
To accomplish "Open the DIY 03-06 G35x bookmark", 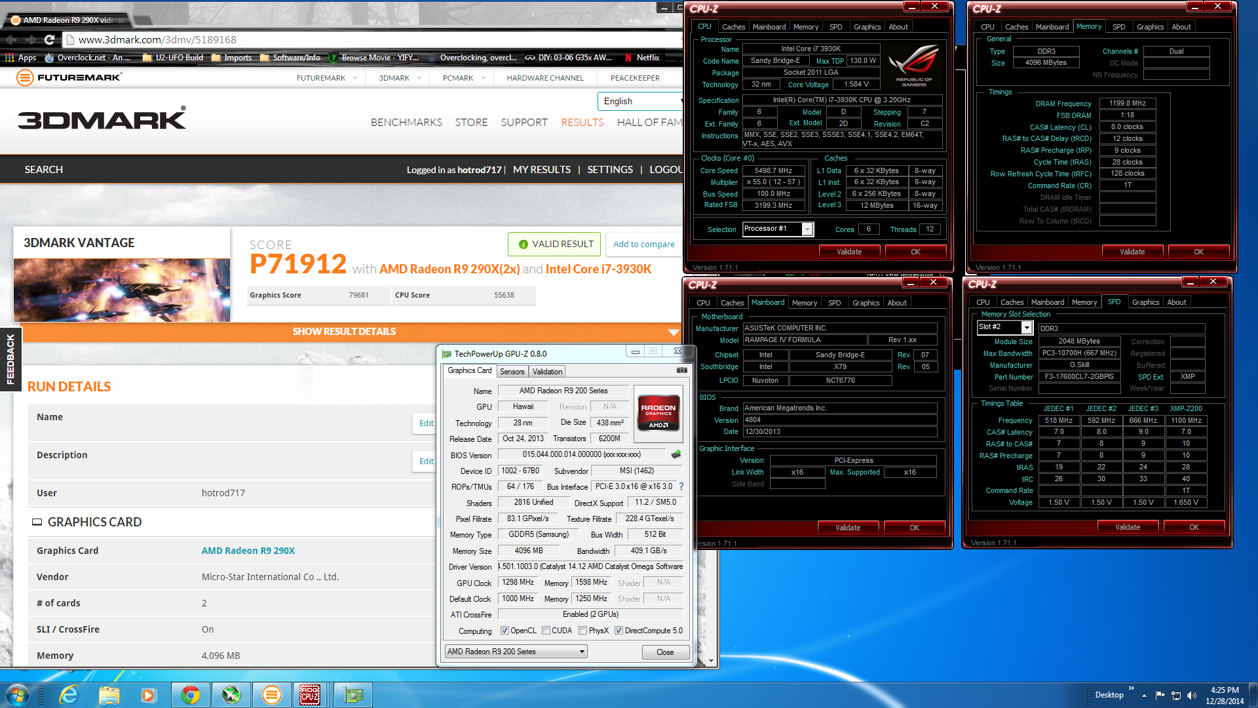I will tap(569, 58).
